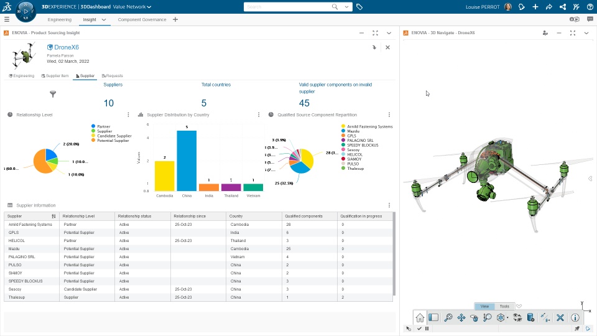
Task: Open the Requests sub-tab
Action: pyautogui.click(x=113, y=76)
